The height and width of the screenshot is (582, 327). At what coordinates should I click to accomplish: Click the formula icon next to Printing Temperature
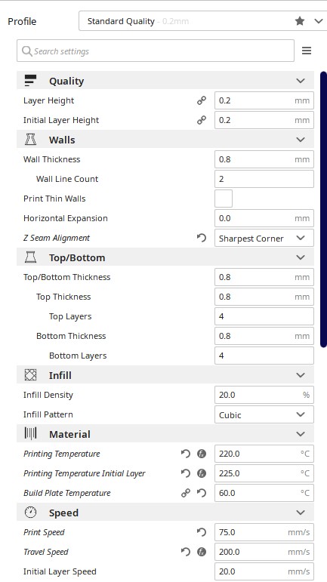(x=202, y=454)
